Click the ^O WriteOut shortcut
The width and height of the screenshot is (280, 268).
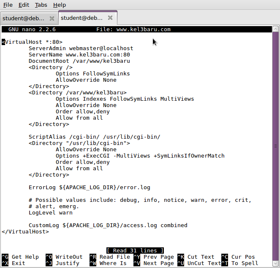coord(64,257)
